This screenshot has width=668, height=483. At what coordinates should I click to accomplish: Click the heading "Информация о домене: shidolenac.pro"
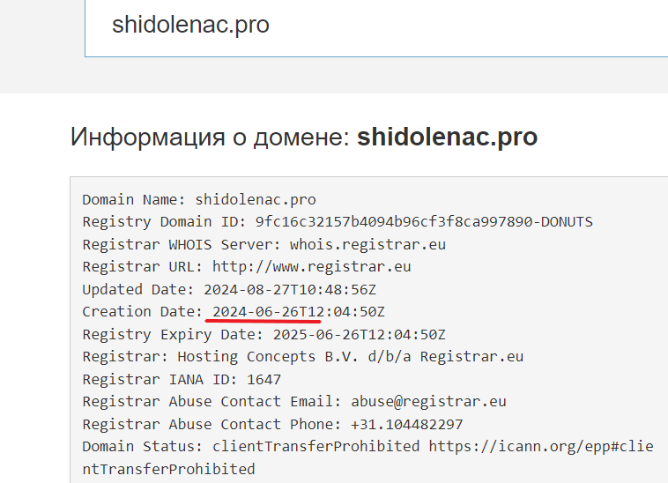(304, 137)
